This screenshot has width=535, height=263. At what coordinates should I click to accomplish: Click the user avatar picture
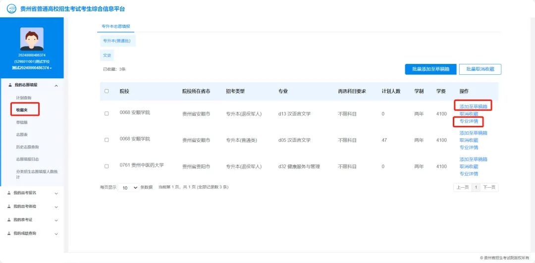point(32,39)
